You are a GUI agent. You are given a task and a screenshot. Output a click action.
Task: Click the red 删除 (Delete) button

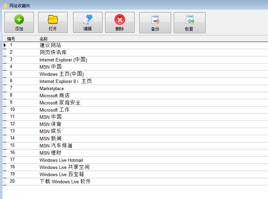click(119, 23)
